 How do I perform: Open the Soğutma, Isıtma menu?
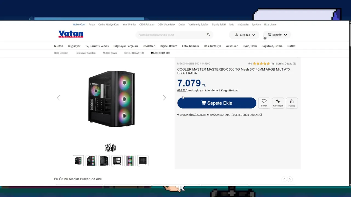272,46
